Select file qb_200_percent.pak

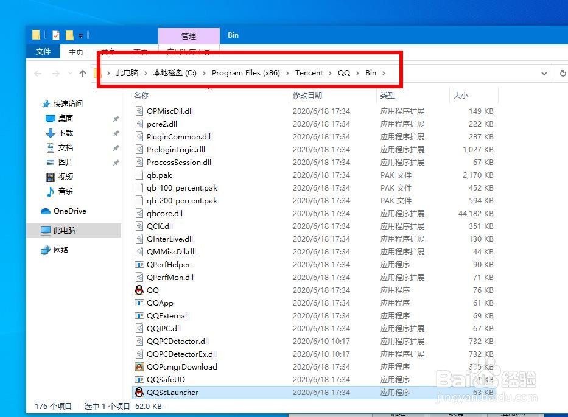coord(182,200)
